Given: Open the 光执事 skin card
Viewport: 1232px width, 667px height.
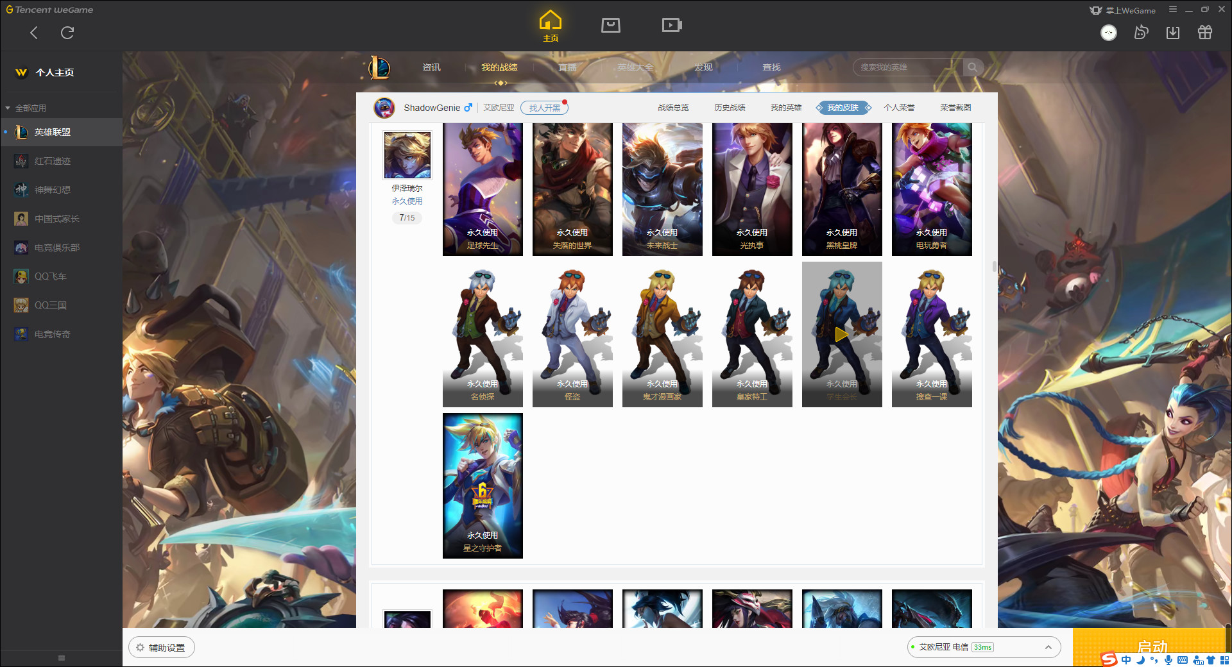Looking at the screenshot, I should tap(752, 190).
